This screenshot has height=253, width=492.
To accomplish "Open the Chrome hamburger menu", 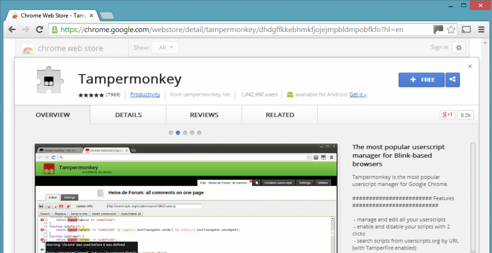I will click(481, 30).
